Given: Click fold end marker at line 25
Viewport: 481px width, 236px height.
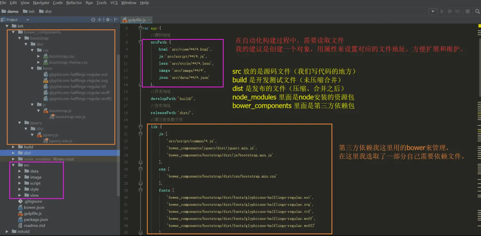Looking at the screenshot, I should (x=140, y=162).
